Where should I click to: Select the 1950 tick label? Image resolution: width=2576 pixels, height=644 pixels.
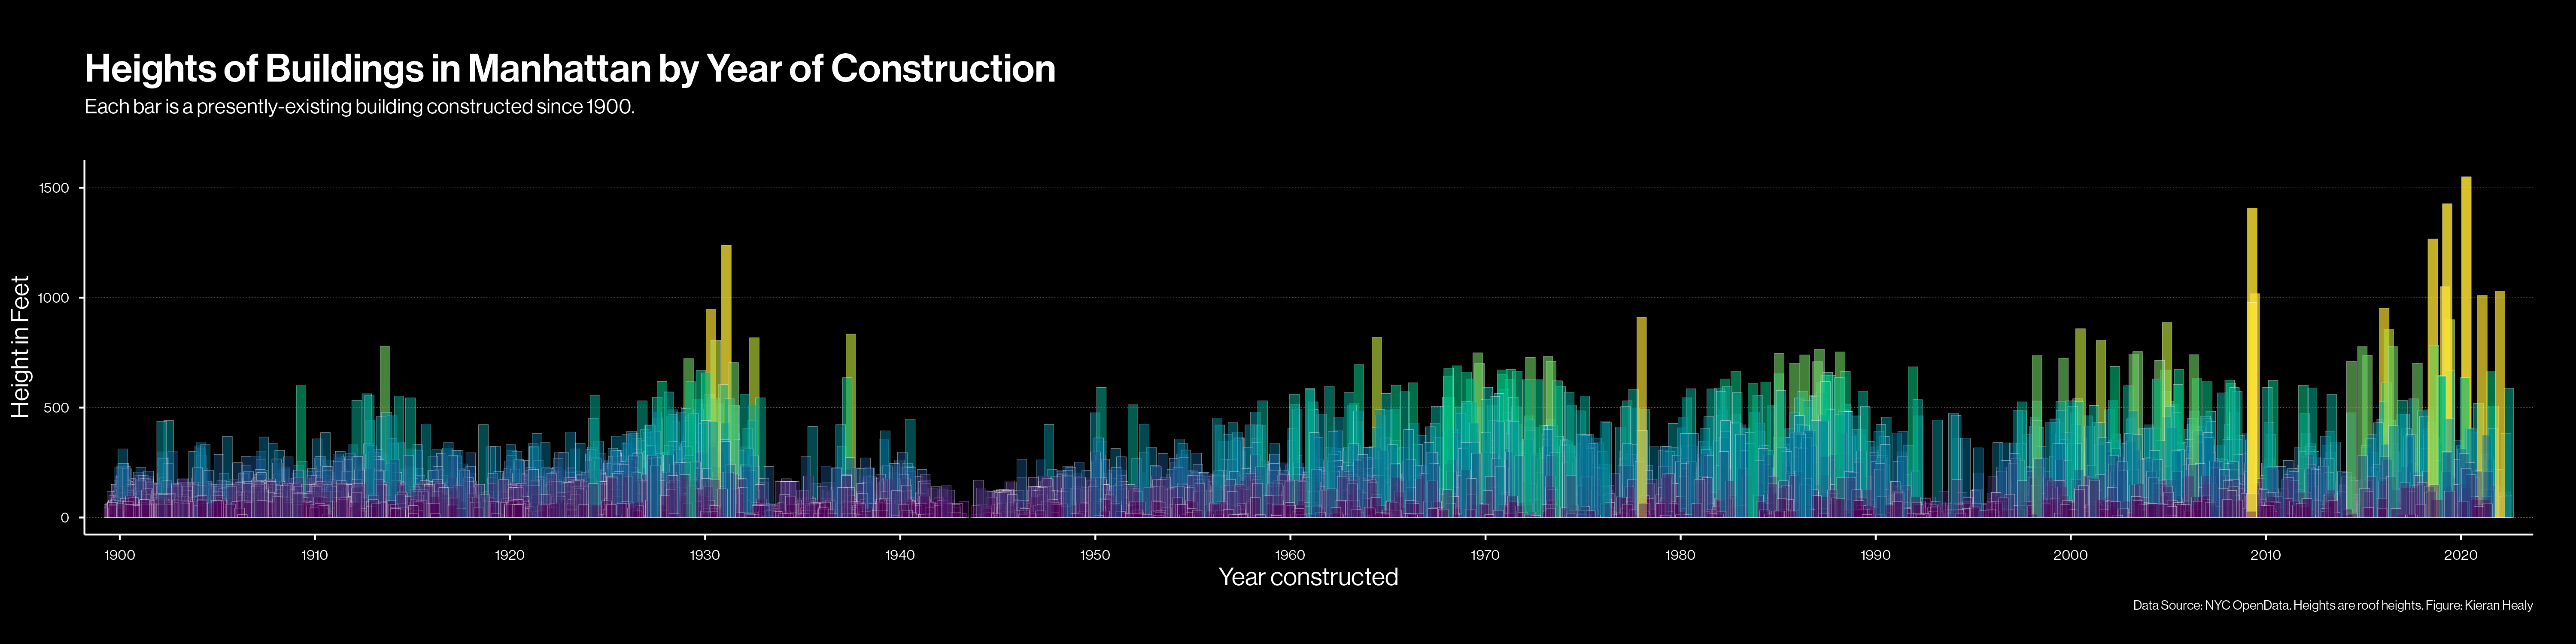point(1094,555)
